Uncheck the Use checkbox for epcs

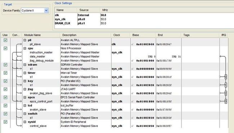click(x=5, y=97)
